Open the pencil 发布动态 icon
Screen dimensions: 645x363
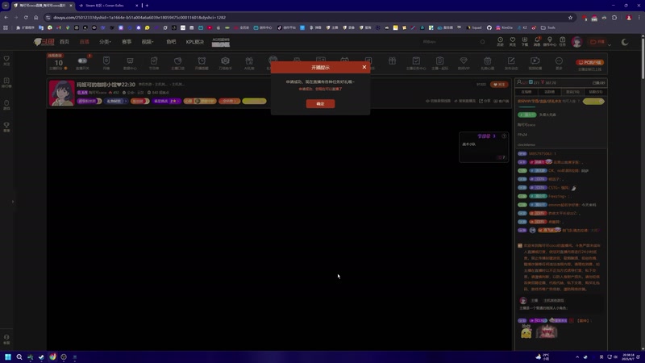pyautogui.click(x=511, y=61)
